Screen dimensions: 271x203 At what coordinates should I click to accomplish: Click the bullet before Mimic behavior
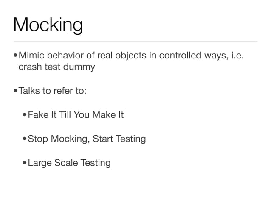point(15,56)
